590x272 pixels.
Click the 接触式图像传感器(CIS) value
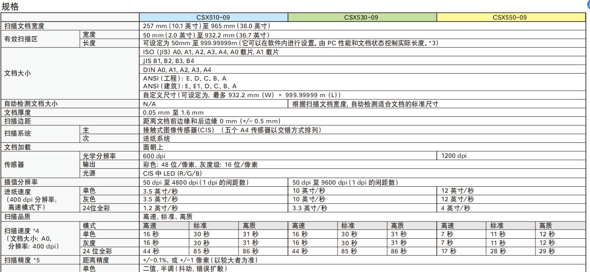coord(232,130)
